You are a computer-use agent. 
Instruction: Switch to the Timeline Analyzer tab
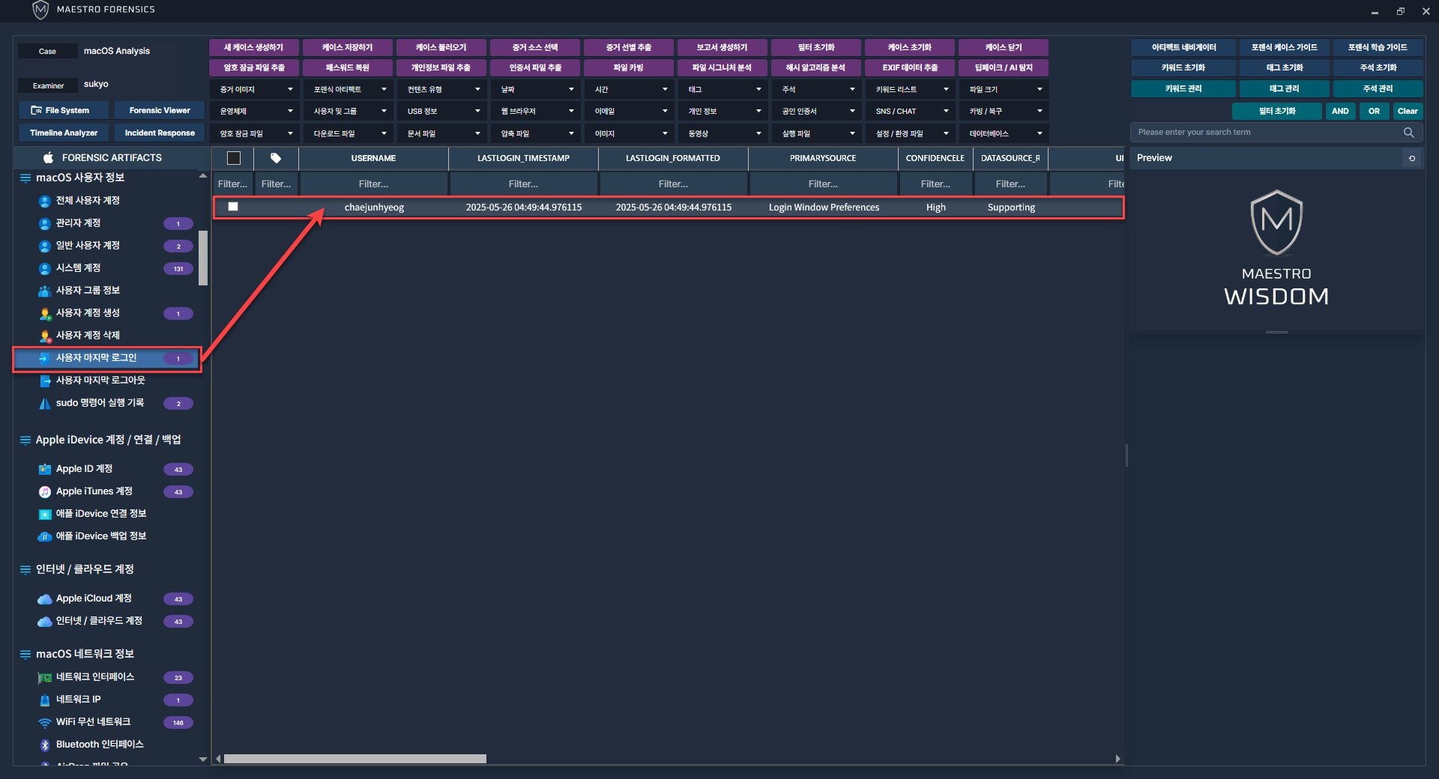[x=64, y=133]
